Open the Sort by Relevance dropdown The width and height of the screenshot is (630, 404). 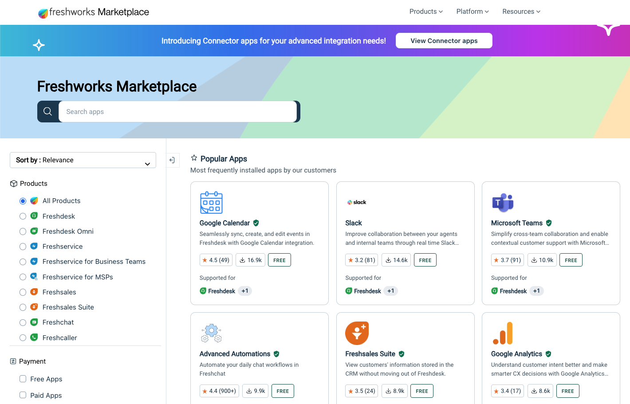pos(83,160)
